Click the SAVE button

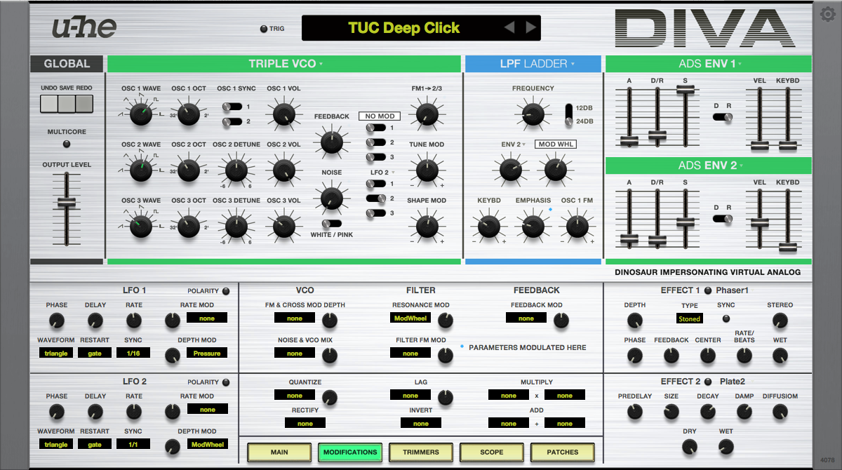(67, 104)
